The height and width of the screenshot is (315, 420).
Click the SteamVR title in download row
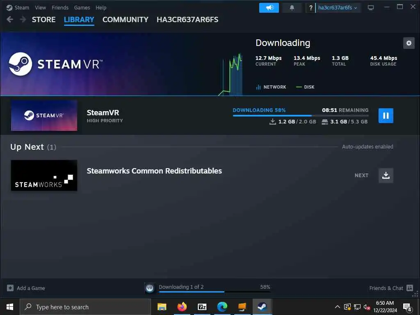tap(103, 113)
